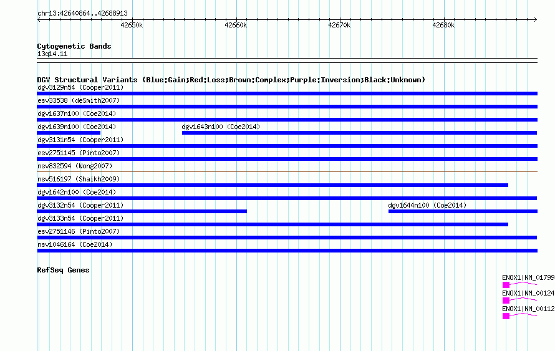Click the chr13:42640864..42688913 region label
555x351 pixels.
click(x=82, y=13)
